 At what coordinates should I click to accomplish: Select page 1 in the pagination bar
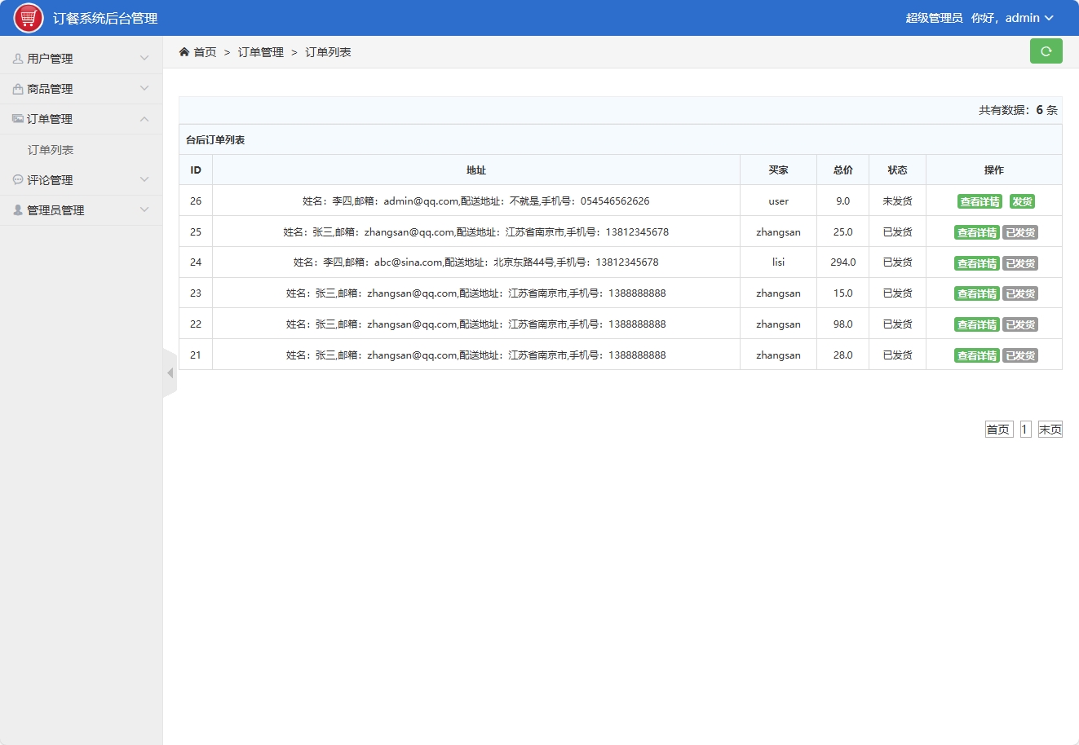(x=1025, y=428)
